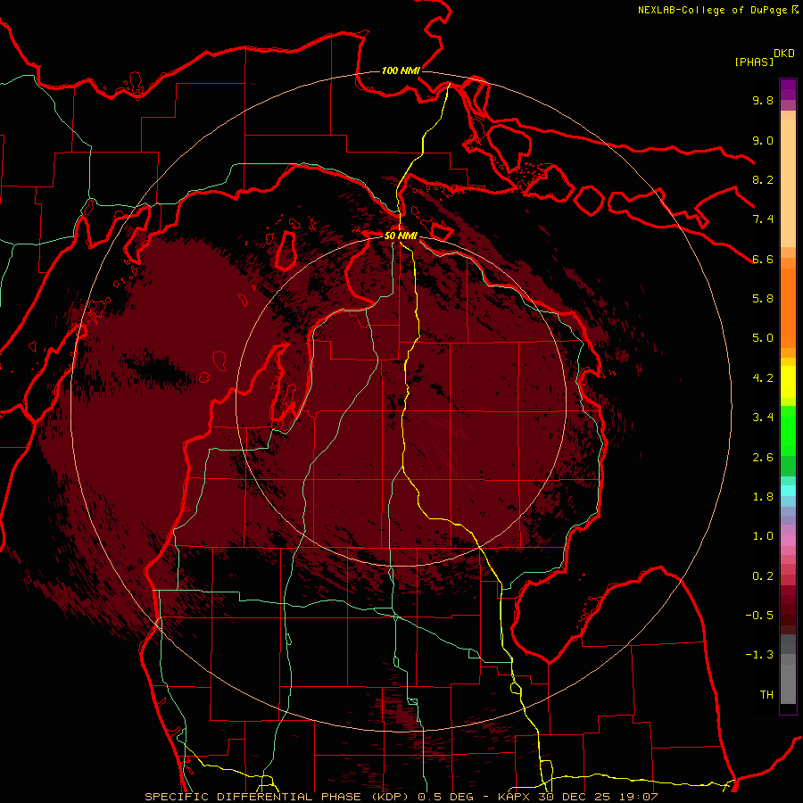803x803 pixels.
Task: Click the 50 NMI range ring label
Action: (x=401, y=236)
